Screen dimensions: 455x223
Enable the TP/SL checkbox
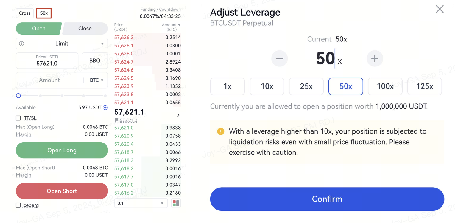18,118
